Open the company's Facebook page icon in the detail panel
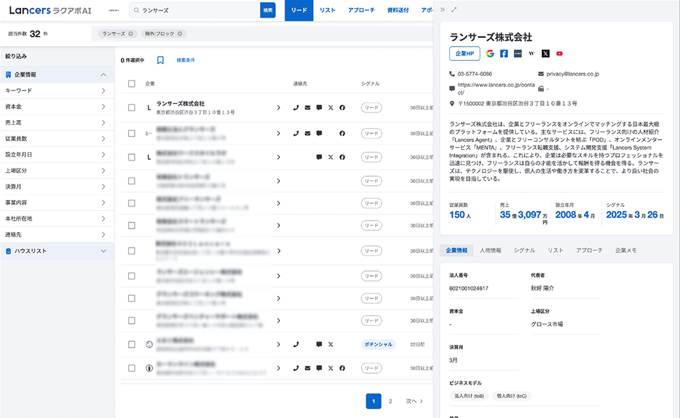This screenshot has height=418, width=680. (x=504, y=54)
